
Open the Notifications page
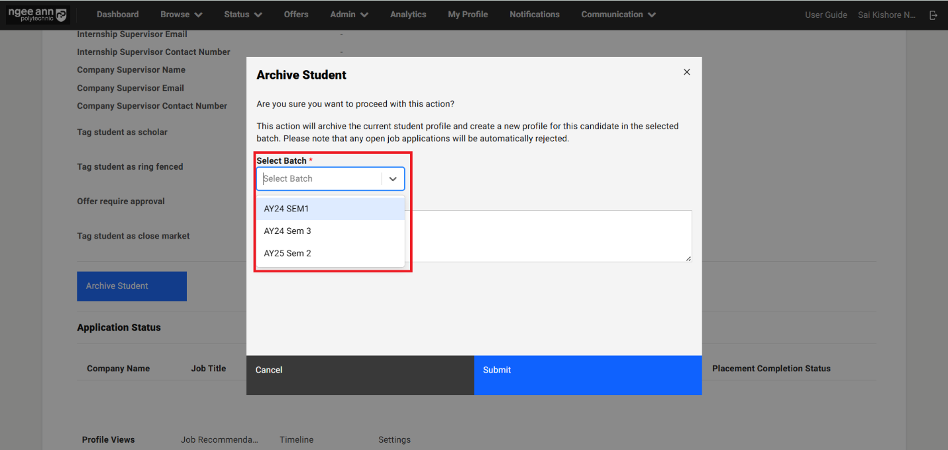534,13
